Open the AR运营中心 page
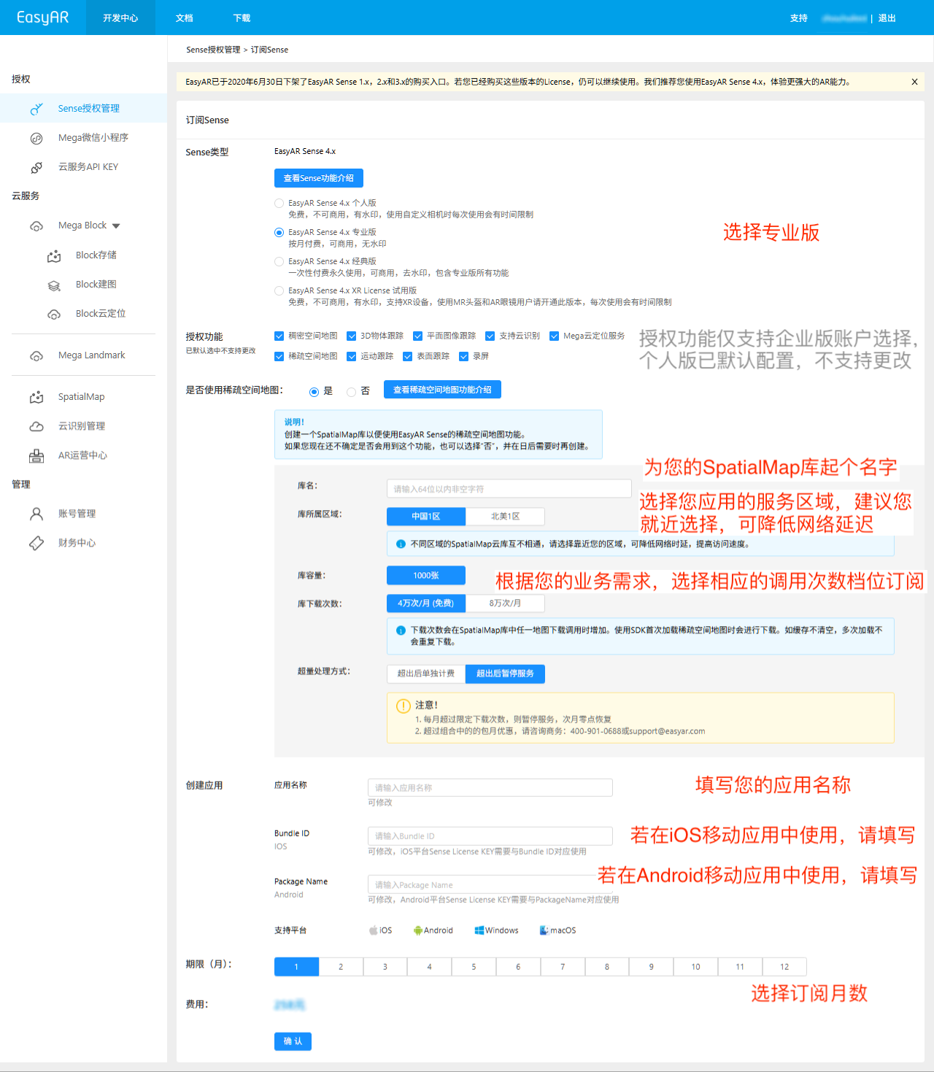934x1072 pixels. [x=82, y=455]
